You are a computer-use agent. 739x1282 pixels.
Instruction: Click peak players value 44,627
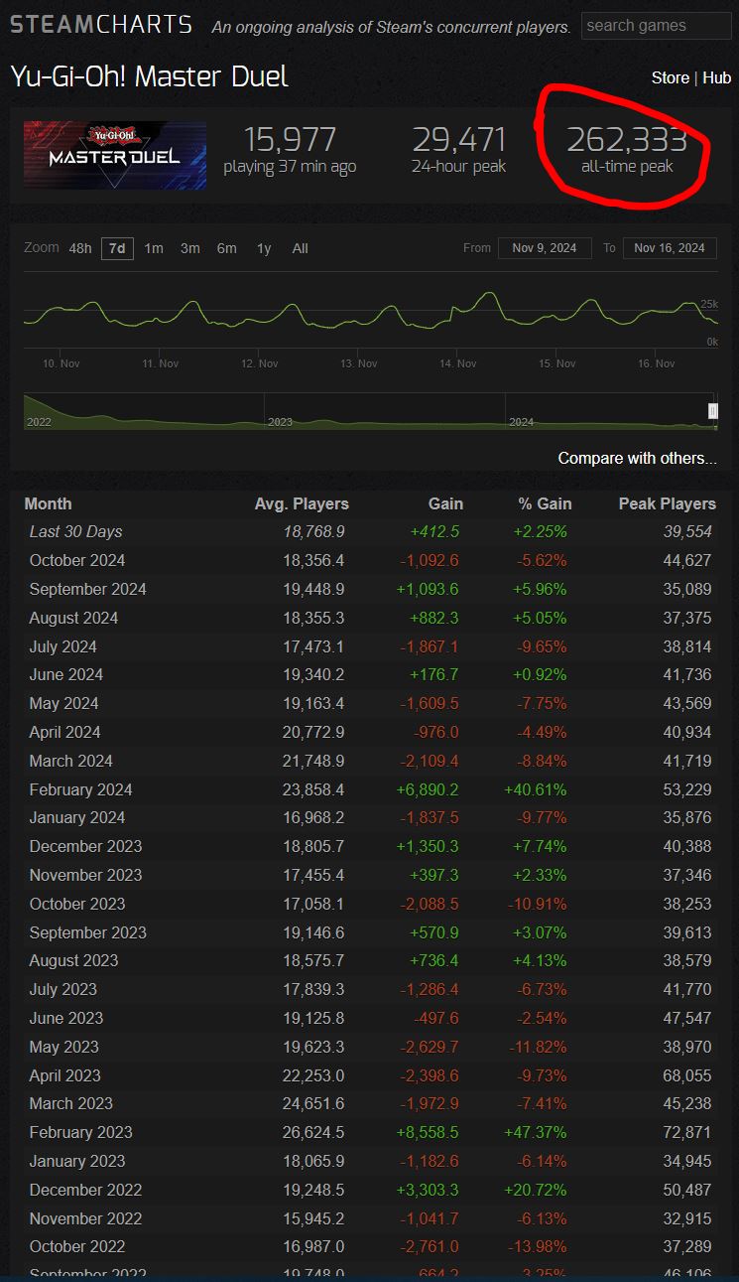(687, 560)
